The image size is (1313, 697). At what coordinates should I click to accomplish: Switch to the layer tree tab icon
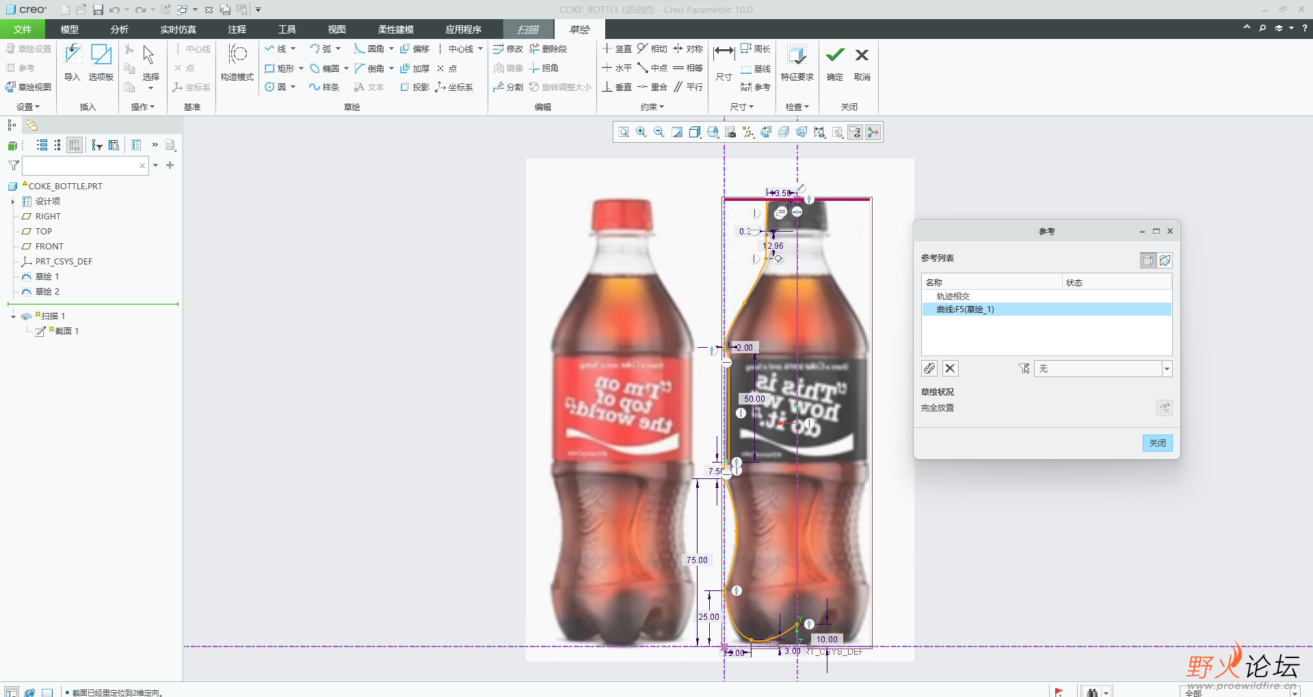[x=32, y=125]
